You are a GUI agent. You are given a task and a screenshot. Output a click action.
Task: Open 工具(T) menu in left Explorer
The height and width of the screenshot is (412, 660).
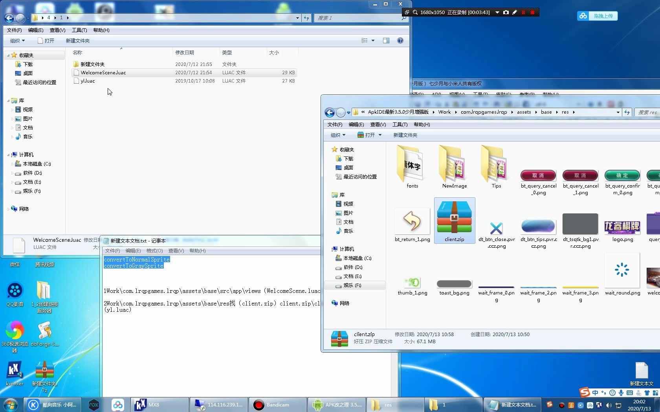[79, 30]
